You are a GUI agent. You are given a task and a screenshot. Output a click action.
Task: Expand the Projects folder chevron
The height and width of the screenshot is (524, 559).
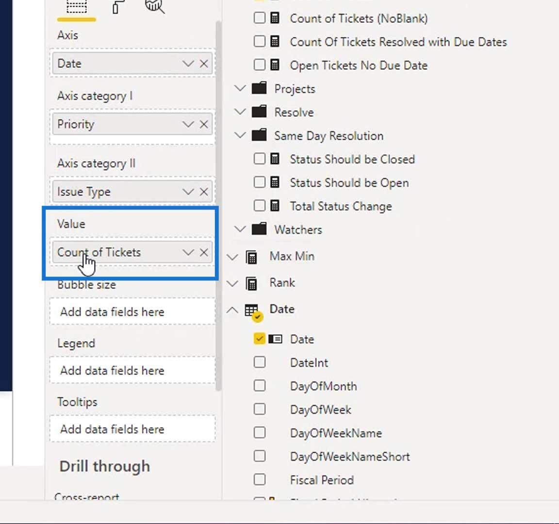click(x=240, y=88)
